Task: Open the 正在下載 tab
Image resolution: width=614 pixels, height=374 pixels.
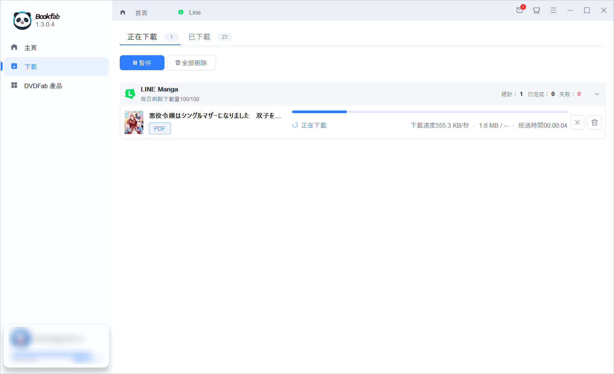Action: click(150, 37)
